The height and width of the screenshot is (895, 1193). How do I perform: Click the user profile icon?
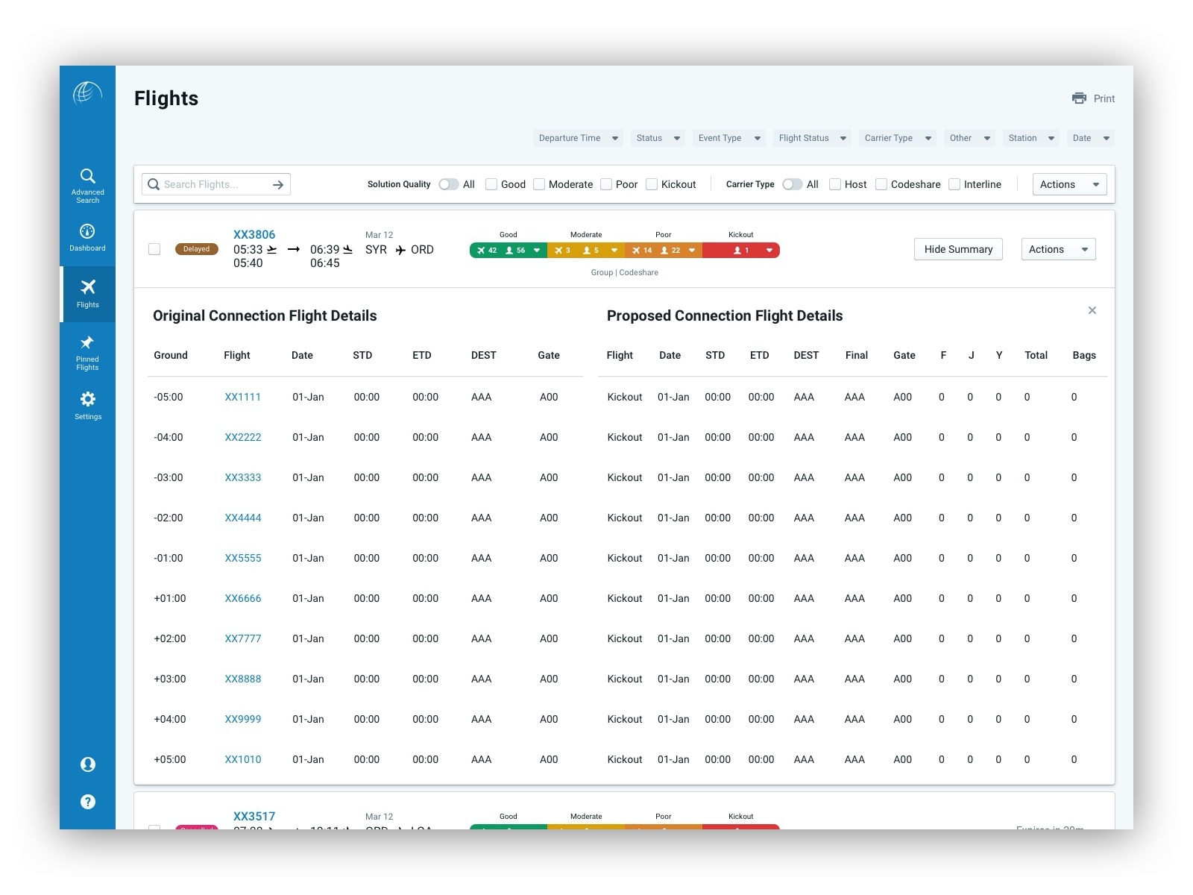87,764
